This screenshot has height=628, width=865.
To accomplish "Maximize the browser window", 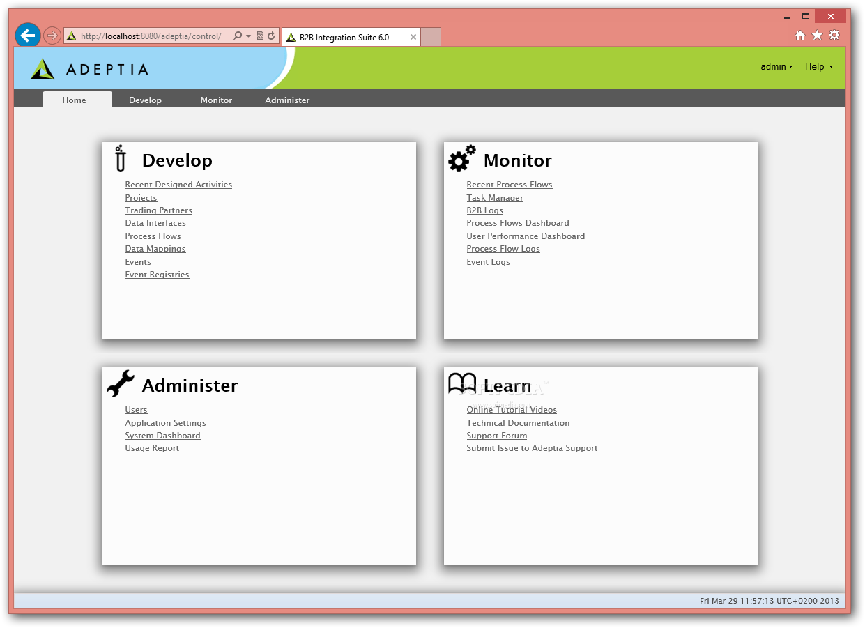I will click(806, 16).
